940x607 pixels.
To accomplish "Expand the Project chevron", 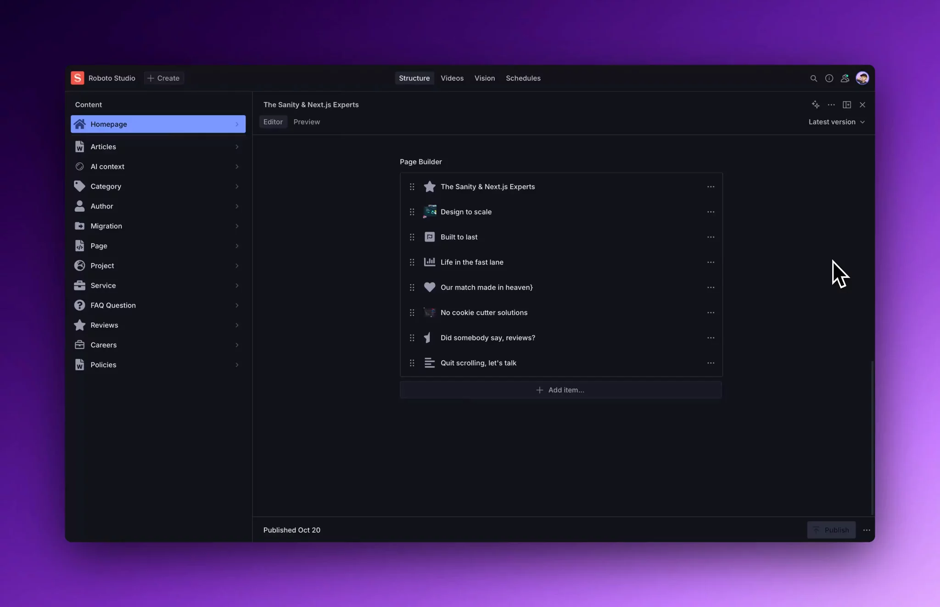I will point(237,265).
